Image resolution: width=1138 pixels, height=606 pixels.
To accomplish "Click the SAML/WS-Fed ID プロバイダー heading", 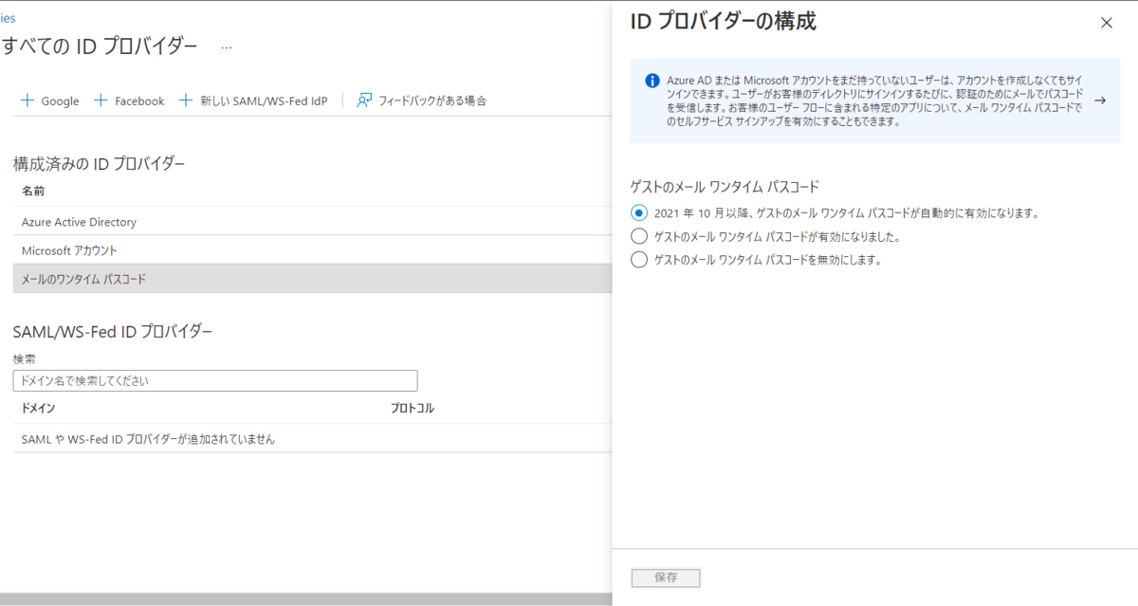I will (x=112, y=331).
